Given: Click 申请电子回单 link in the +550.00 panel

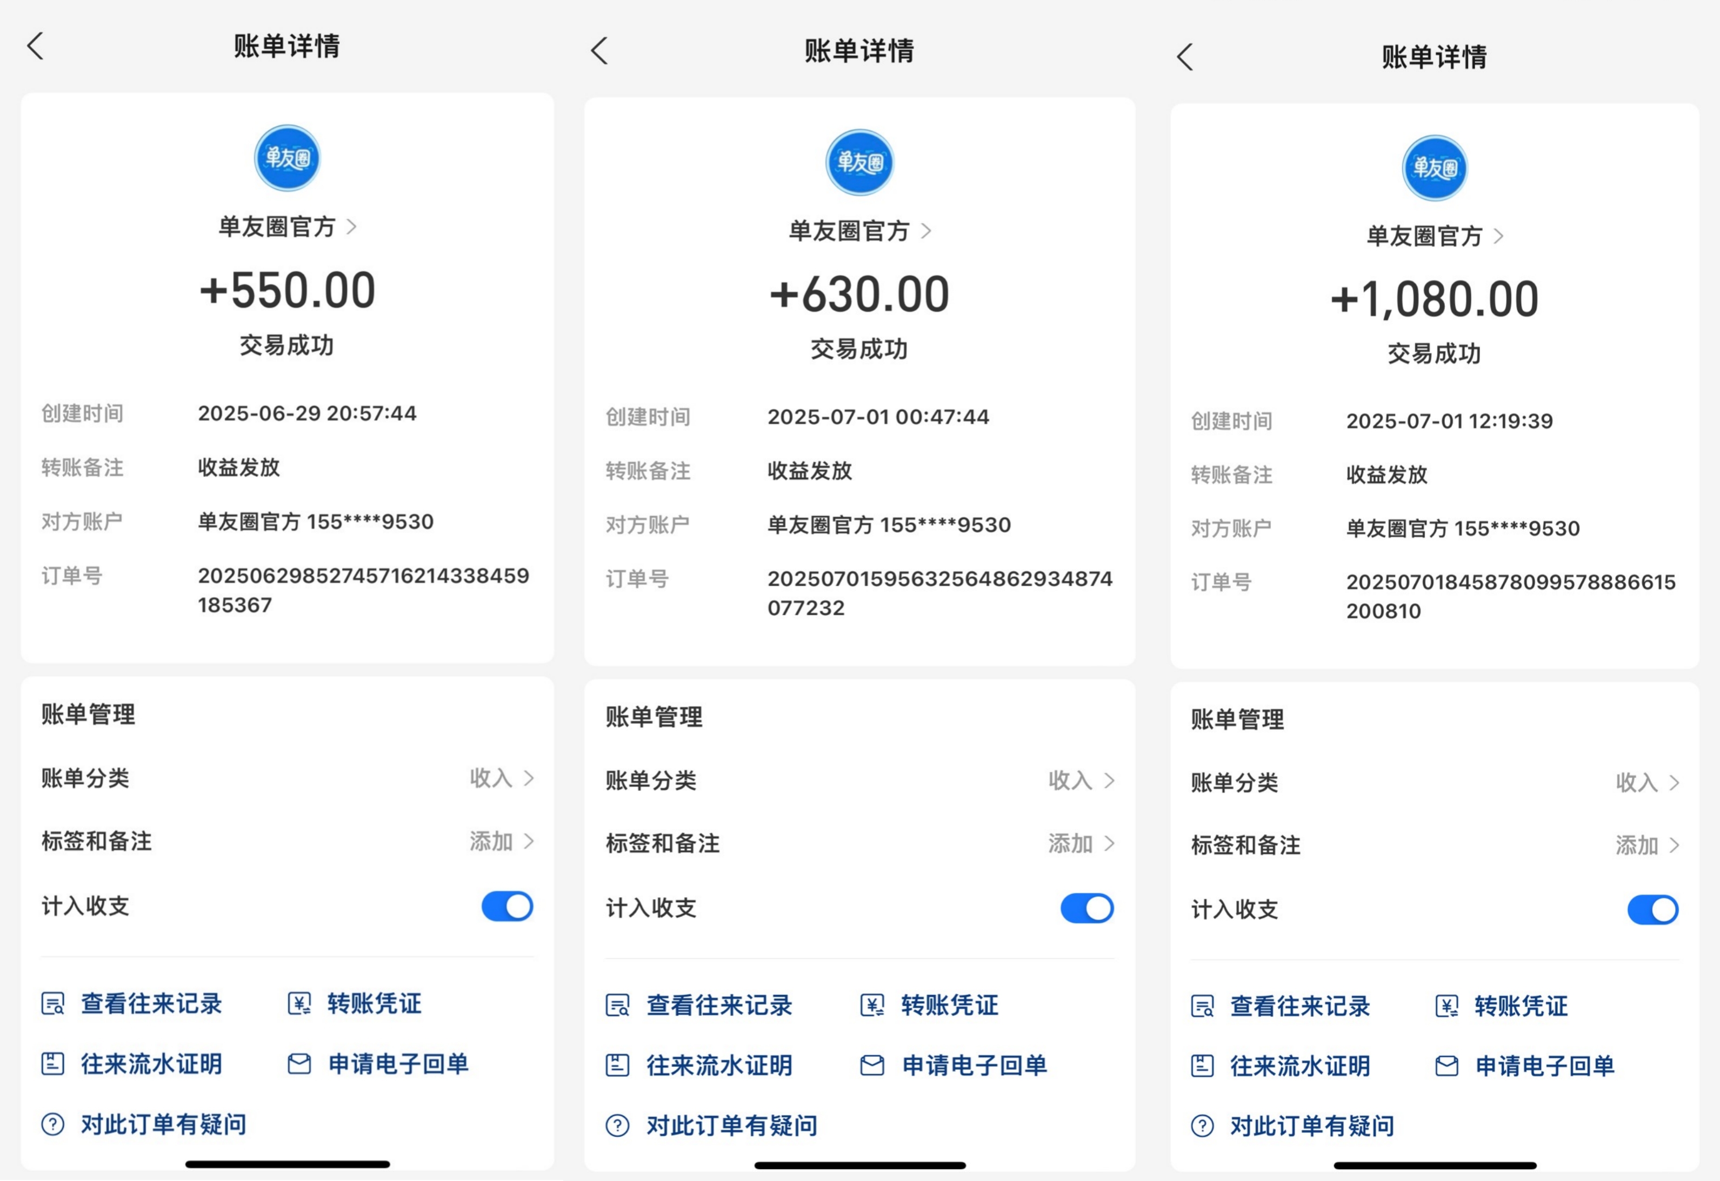Looking at the screenshot, I should [x=398, y=1064].
